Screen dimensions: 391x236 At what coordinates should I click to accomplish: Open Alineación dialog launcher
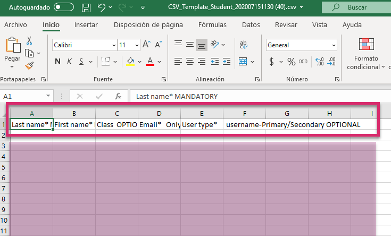click(x=257, y=79)
